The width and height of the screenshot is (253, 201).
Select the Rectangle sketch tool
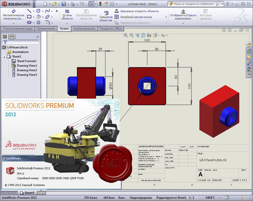(x=29, y=16)
